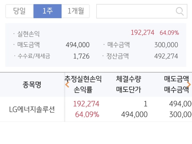The height and width of the screenshot is (144, 192).
Task: Click the 192,274 profit value in table row
Action: tap(86, 104)
